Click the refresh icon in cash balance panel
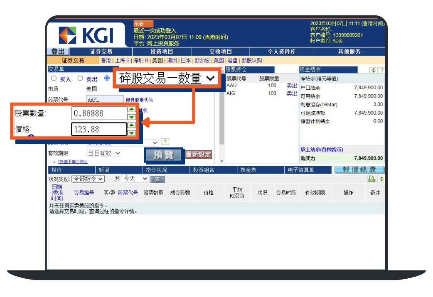This screenshot has width=433, height=297. click(x=374, y=70)
